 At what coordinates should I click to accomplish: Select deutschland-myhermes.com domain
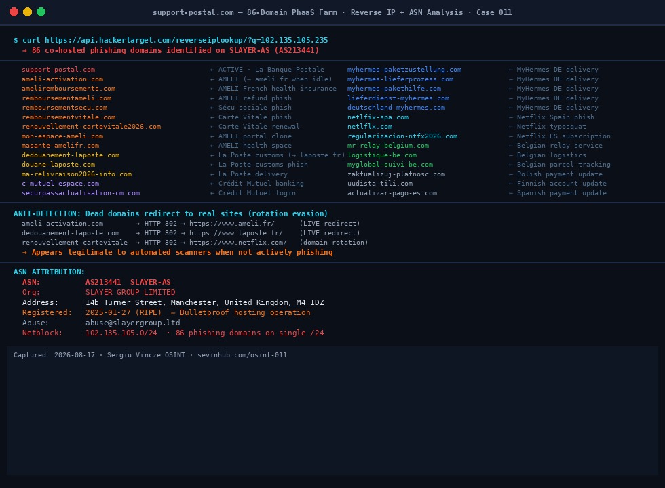(x=396, y=108)
